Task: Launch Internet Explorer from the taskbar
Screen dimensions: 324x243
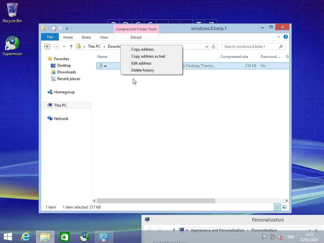Action: pyautogui.click(x=26, y=237)
